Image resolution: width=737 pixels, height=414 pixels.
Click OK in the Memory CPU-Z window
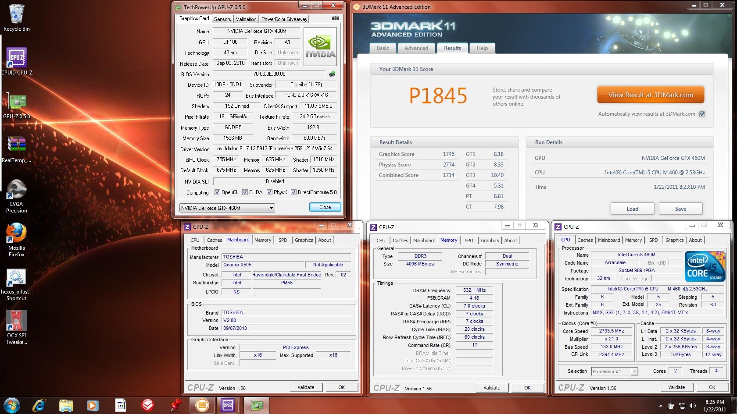(528, 388)
